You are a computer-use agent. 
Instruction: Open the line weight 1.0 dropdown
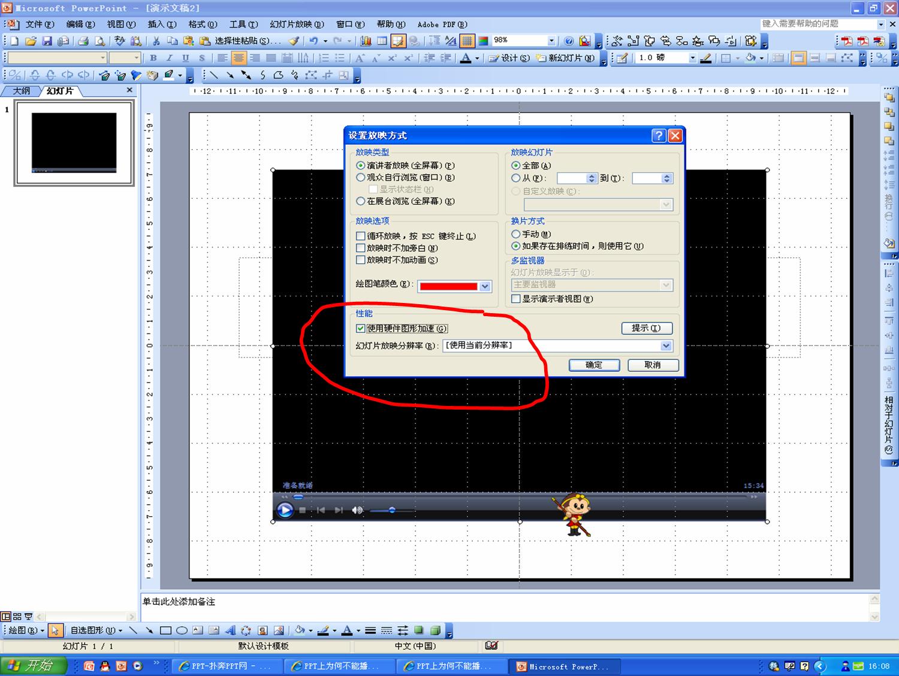[693, 58]
